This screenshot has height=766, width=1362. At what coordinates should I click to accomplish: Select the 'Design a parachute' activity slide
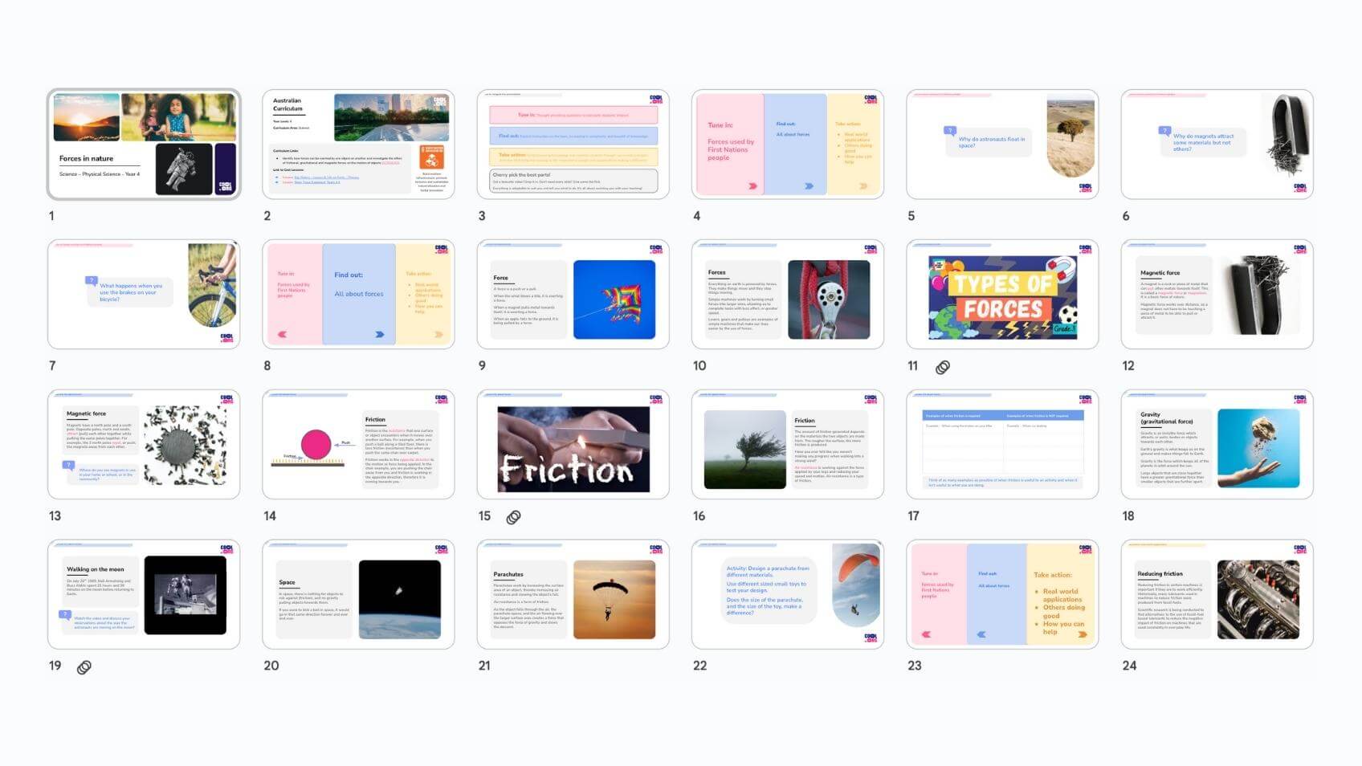pos(787,595)
